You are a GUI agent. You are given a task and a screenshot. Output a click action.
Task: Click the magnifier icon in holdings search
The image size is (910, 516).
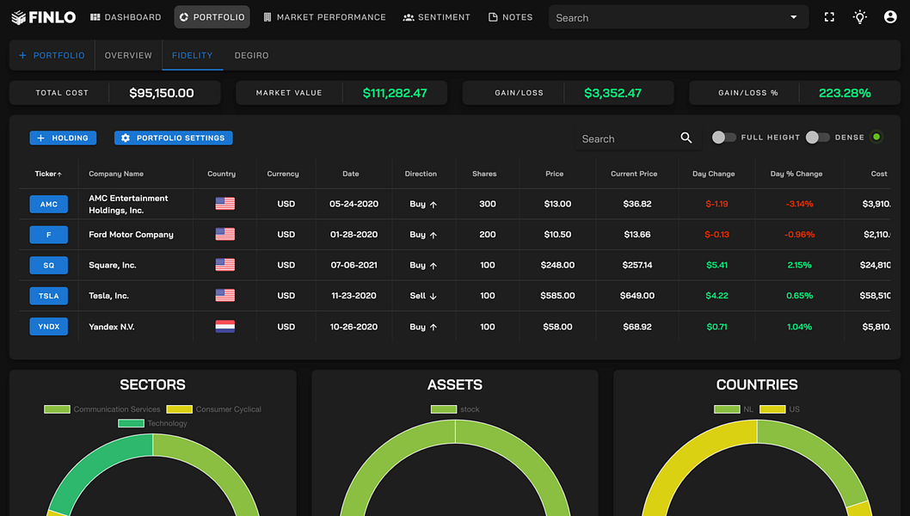[686, 138]
